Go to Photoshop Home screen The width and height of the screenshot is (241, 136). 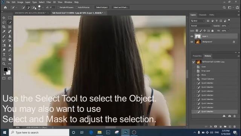pos(5,8)
